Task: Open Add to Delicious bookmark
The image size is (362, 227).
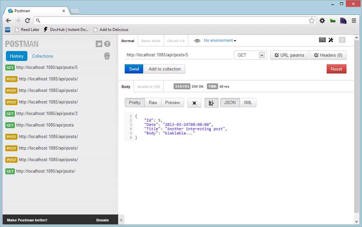Action: [x=111, y=30]
